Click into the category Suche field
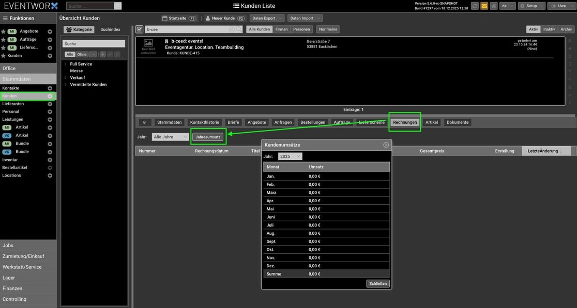 point(94,44)
